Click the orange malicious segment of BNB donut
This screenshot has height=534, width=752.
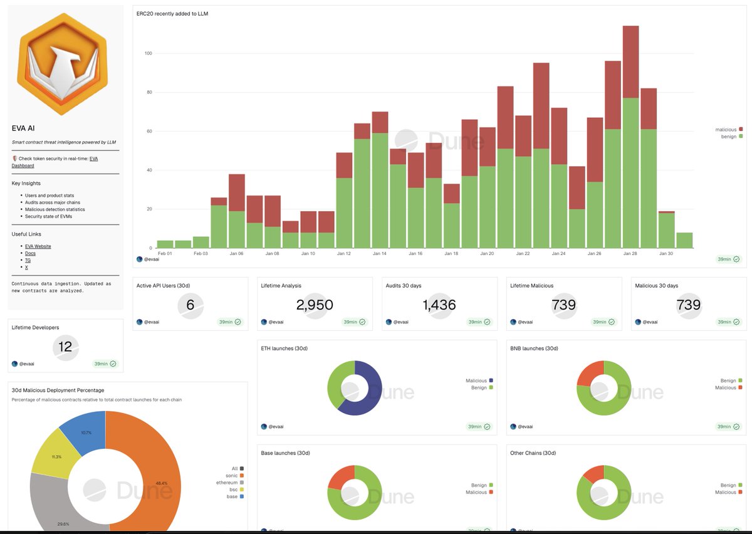click(588, 373)
